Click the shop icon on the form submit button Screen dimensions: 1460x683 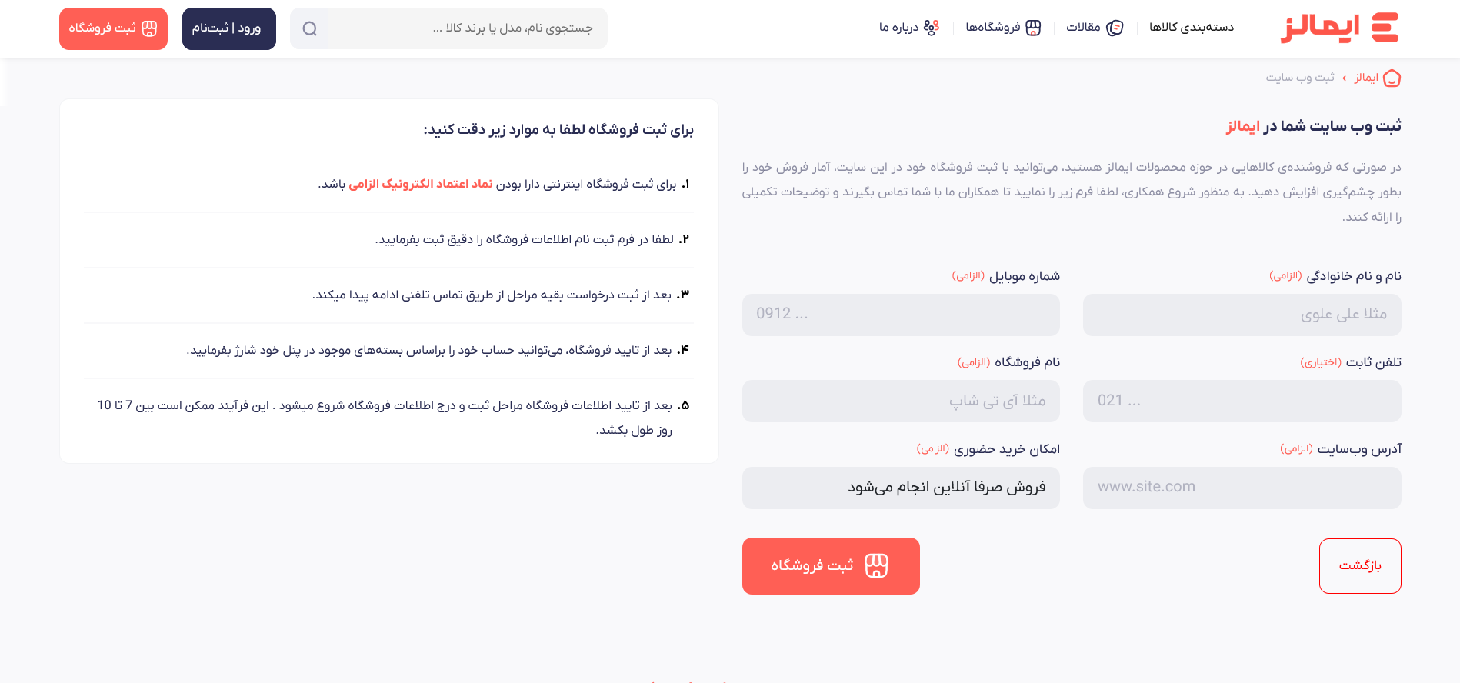tap(876, 566)
